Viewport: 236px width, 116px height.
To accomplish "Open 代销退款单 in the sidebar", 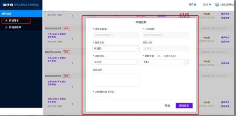I will [x=15, y=27].
